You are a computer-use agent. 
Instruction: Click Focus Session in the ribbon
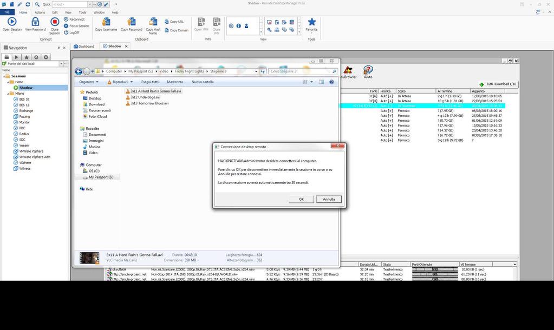tap(76, 26)
